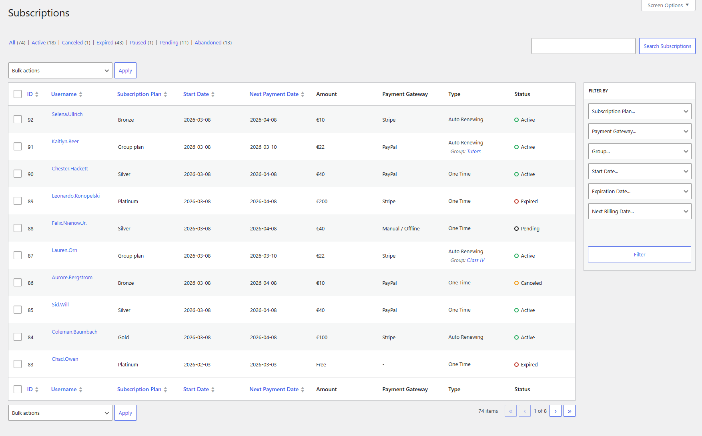Click inside the search subscriptions field
The height and width of the screenshot is (436, 702).
(583, 46)
